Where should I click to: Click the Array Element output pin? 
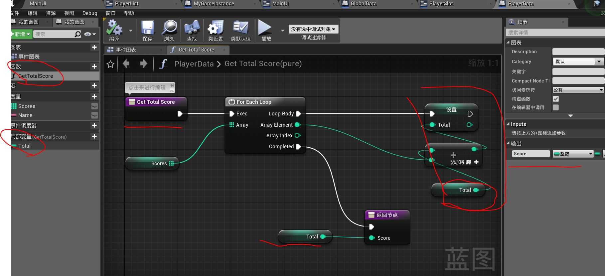pos(297,125)
